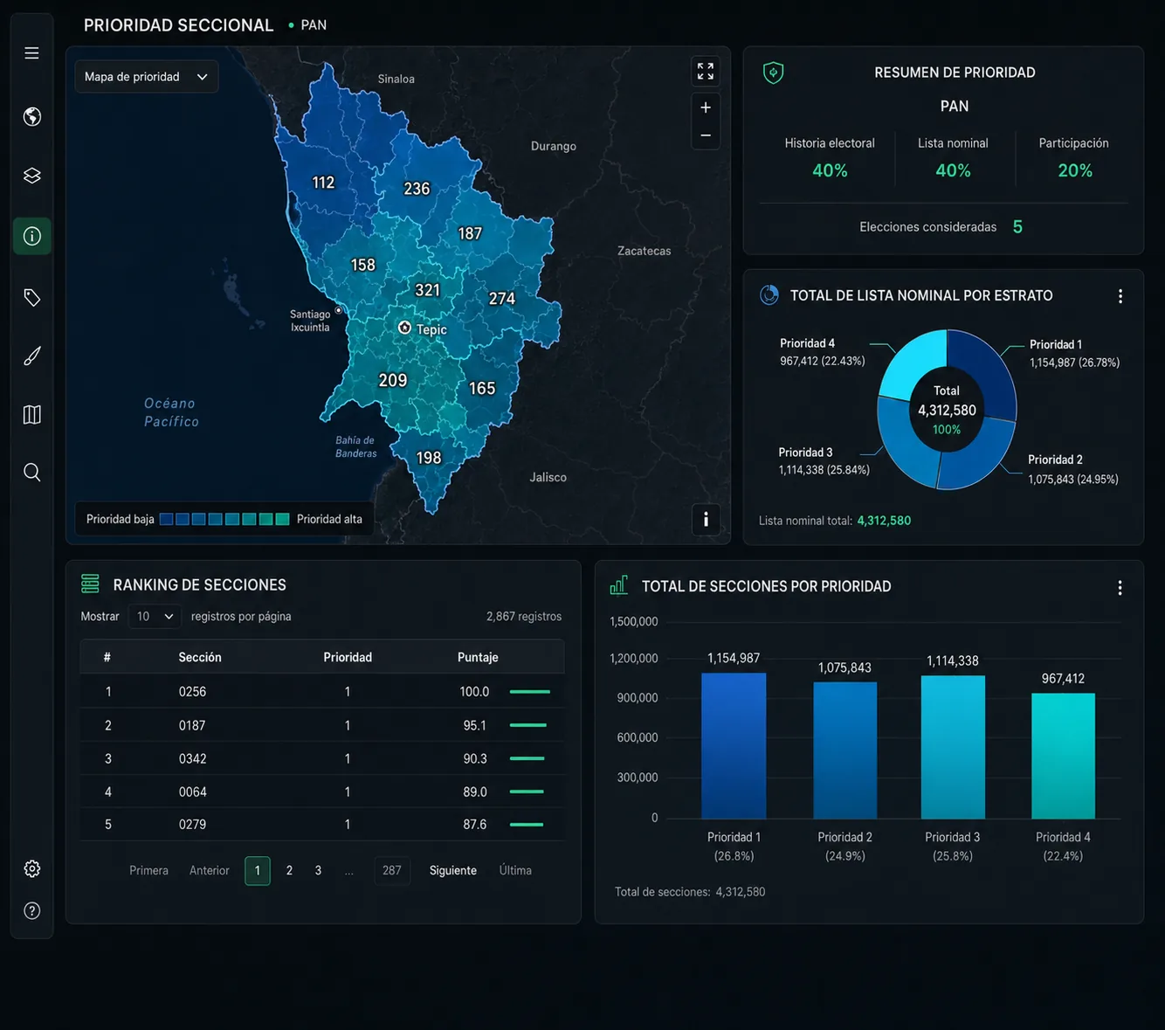Select the highlighted info icon in sidebar

32,236
